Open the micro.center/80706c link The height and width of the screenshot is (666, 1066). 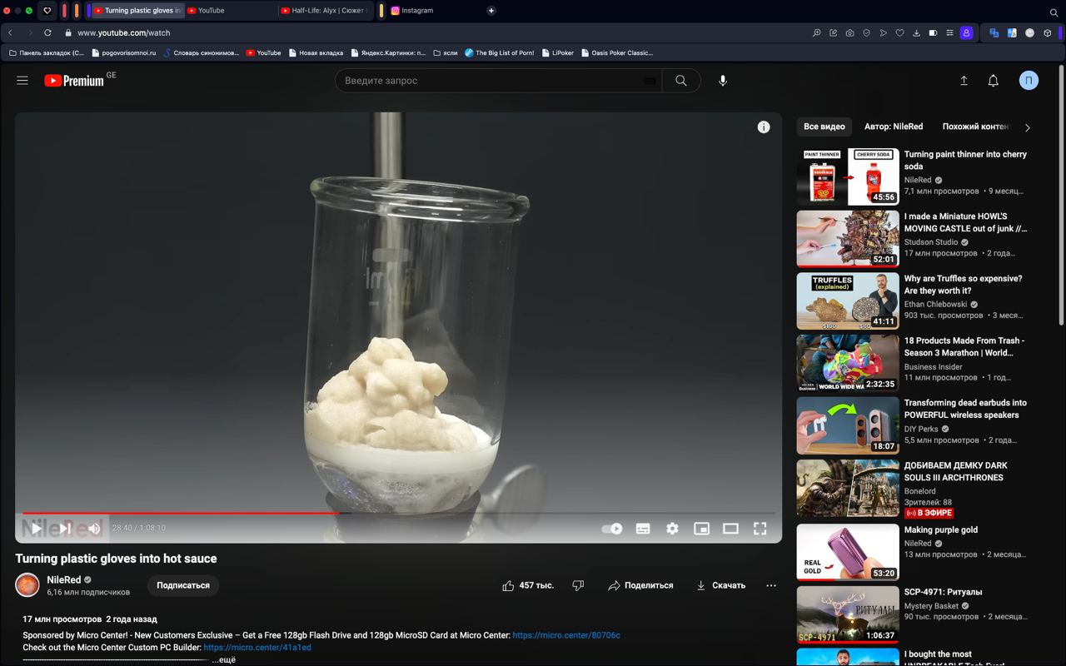[x=566, y=635]
